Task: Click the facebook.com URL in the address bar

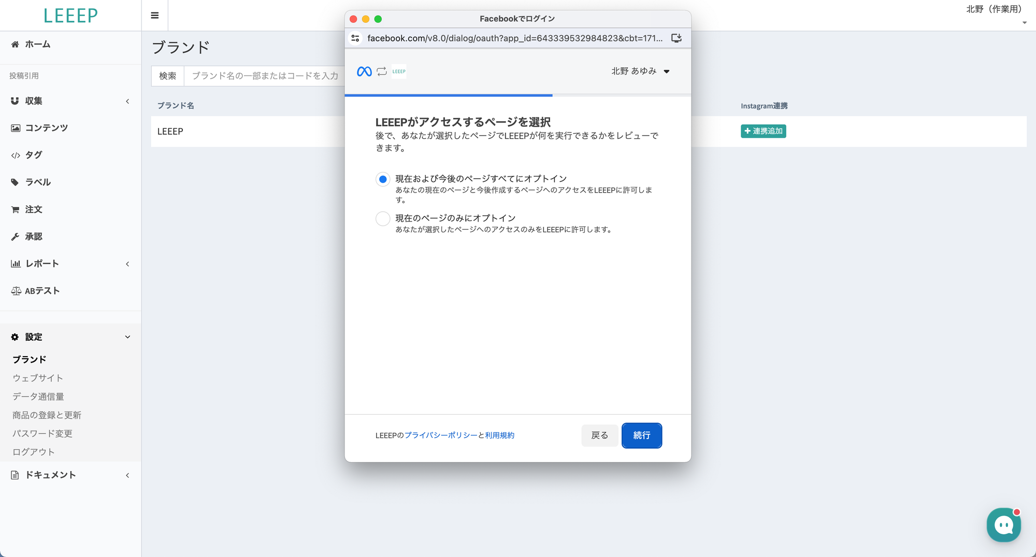Action: pyautogui.click(x=515, y=38)
